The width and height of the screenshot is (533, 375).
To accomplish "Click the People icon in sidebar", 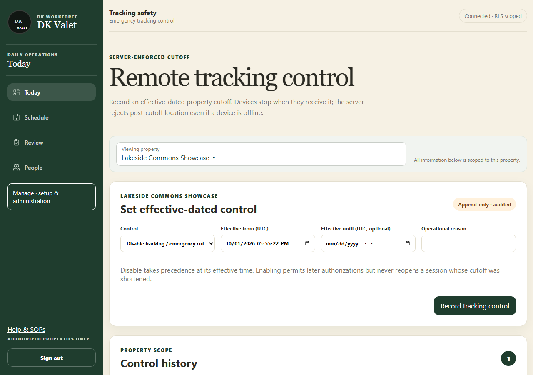I will pos(17,167).
